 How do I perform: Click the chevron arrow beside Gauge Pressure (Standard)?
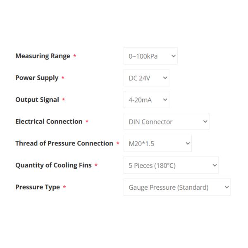click(226, 187)
